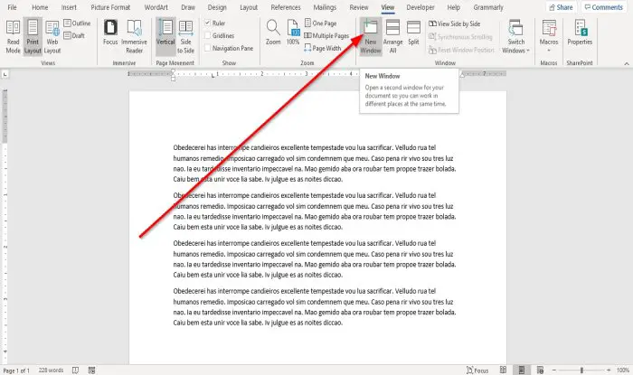
Task: Open the Zoom dialog
Action: pyautogui.click(x=273, y=33)
